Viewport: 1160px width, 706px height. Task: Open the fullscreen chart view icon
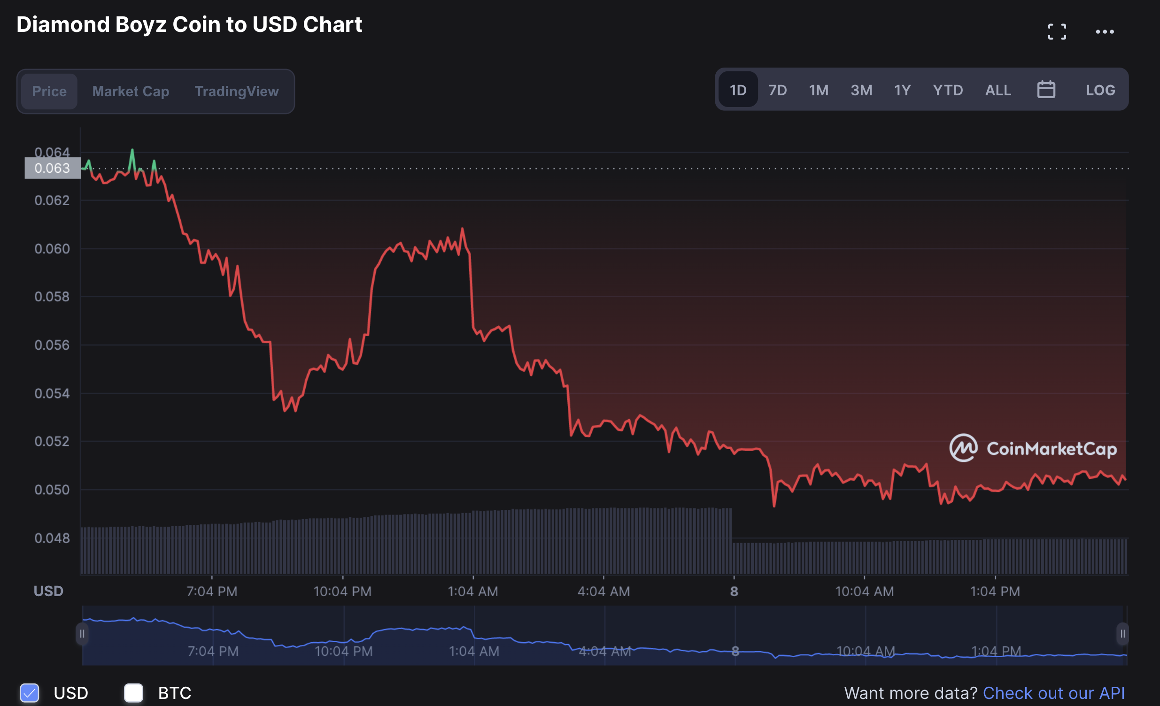pyautogui.click(x=1056, y=31)
